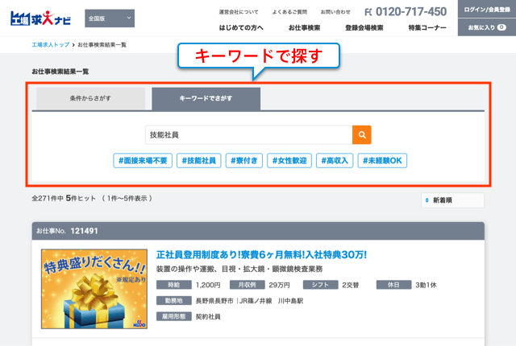Click the orange search magnifier button
This screenshot has width=516, height=346.
[x=362, y=135]
